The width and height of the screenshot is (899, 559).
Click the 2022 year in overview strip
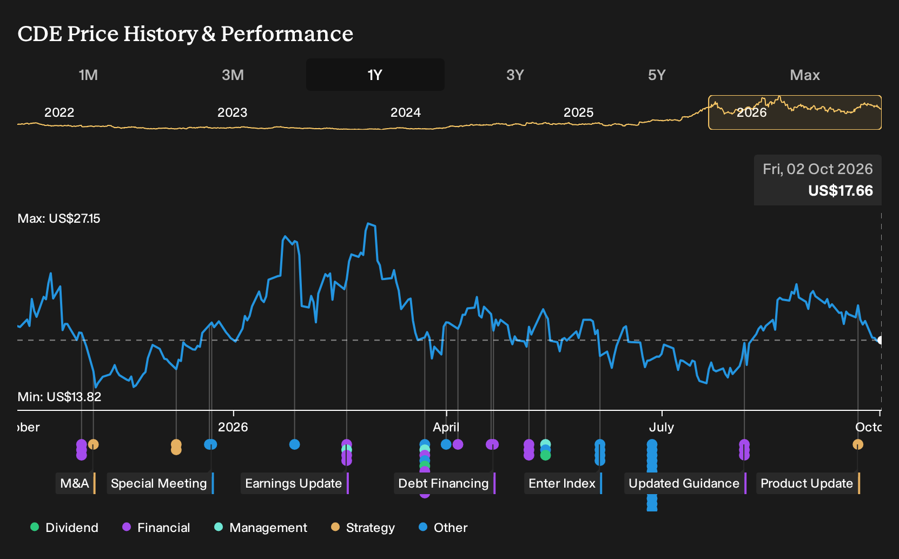(59, 112)
